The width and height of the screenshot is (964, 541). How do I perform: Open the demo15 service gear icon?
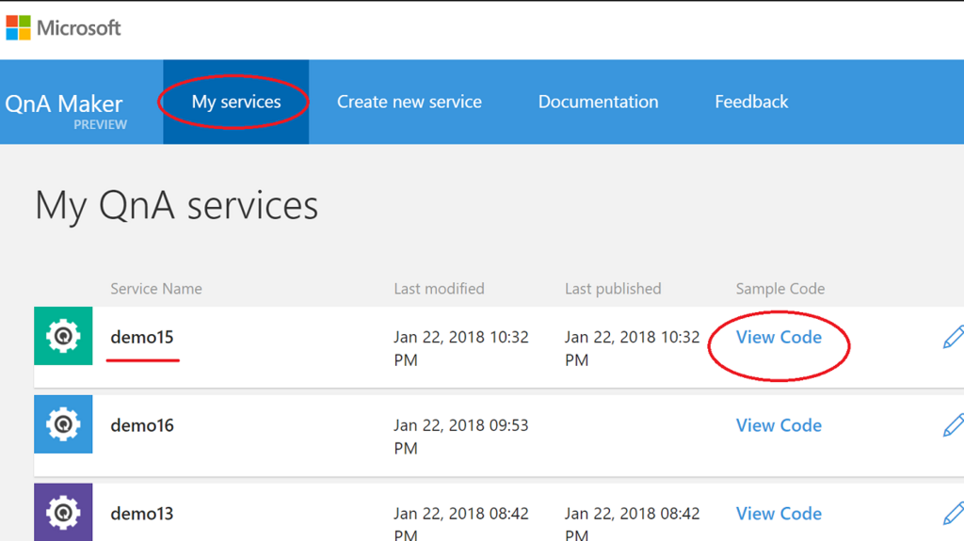click(63, 336)
